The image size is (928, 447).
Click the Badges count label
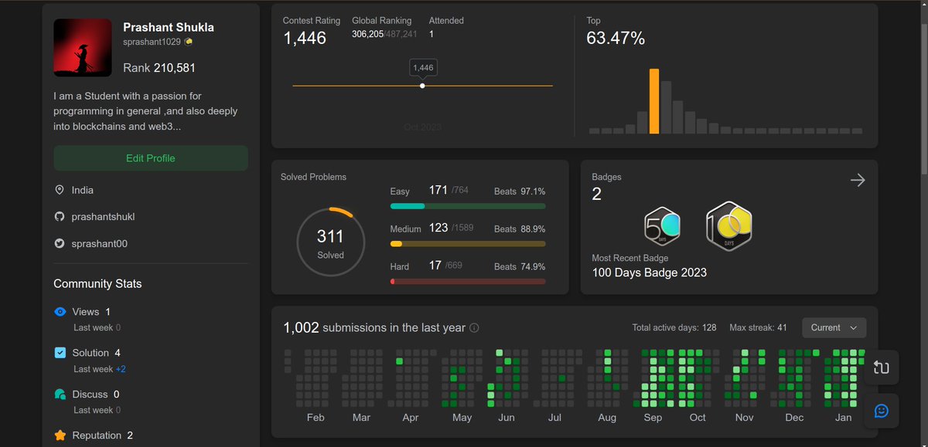click(x=607, y=177)
